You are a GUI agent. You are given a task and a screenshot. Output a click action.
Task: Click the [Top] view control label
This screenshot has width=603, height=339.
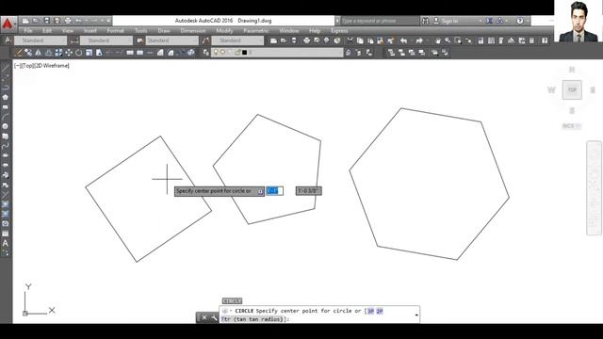pyautogui.click(x=27, y=66)
